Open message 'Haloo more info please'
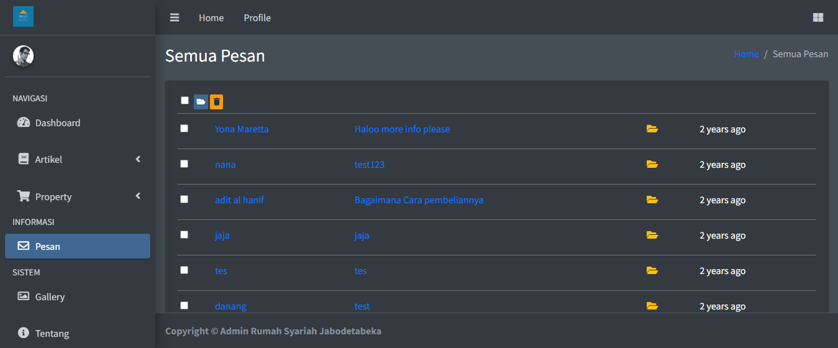Image resolution: width=838 pixels, height=348 pixels. (x=402, y=129)
